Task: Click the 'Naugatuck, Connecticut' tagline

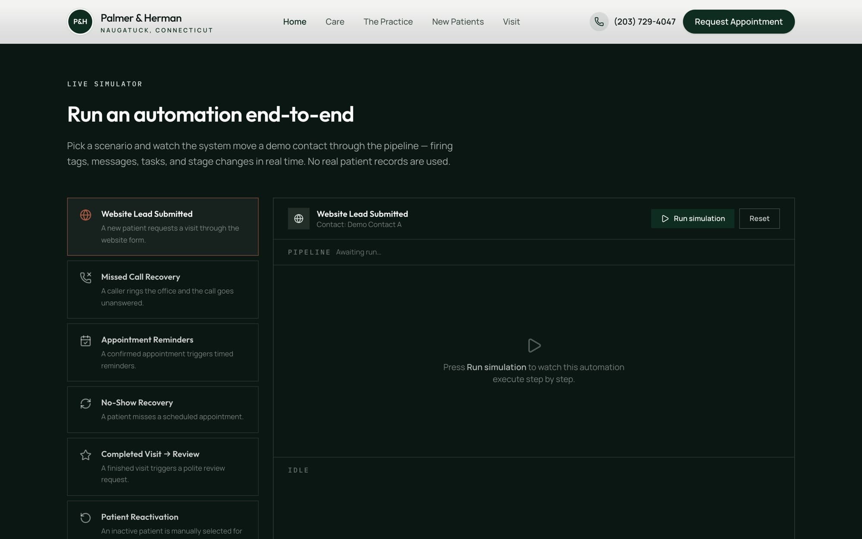Action: (157, 30)
